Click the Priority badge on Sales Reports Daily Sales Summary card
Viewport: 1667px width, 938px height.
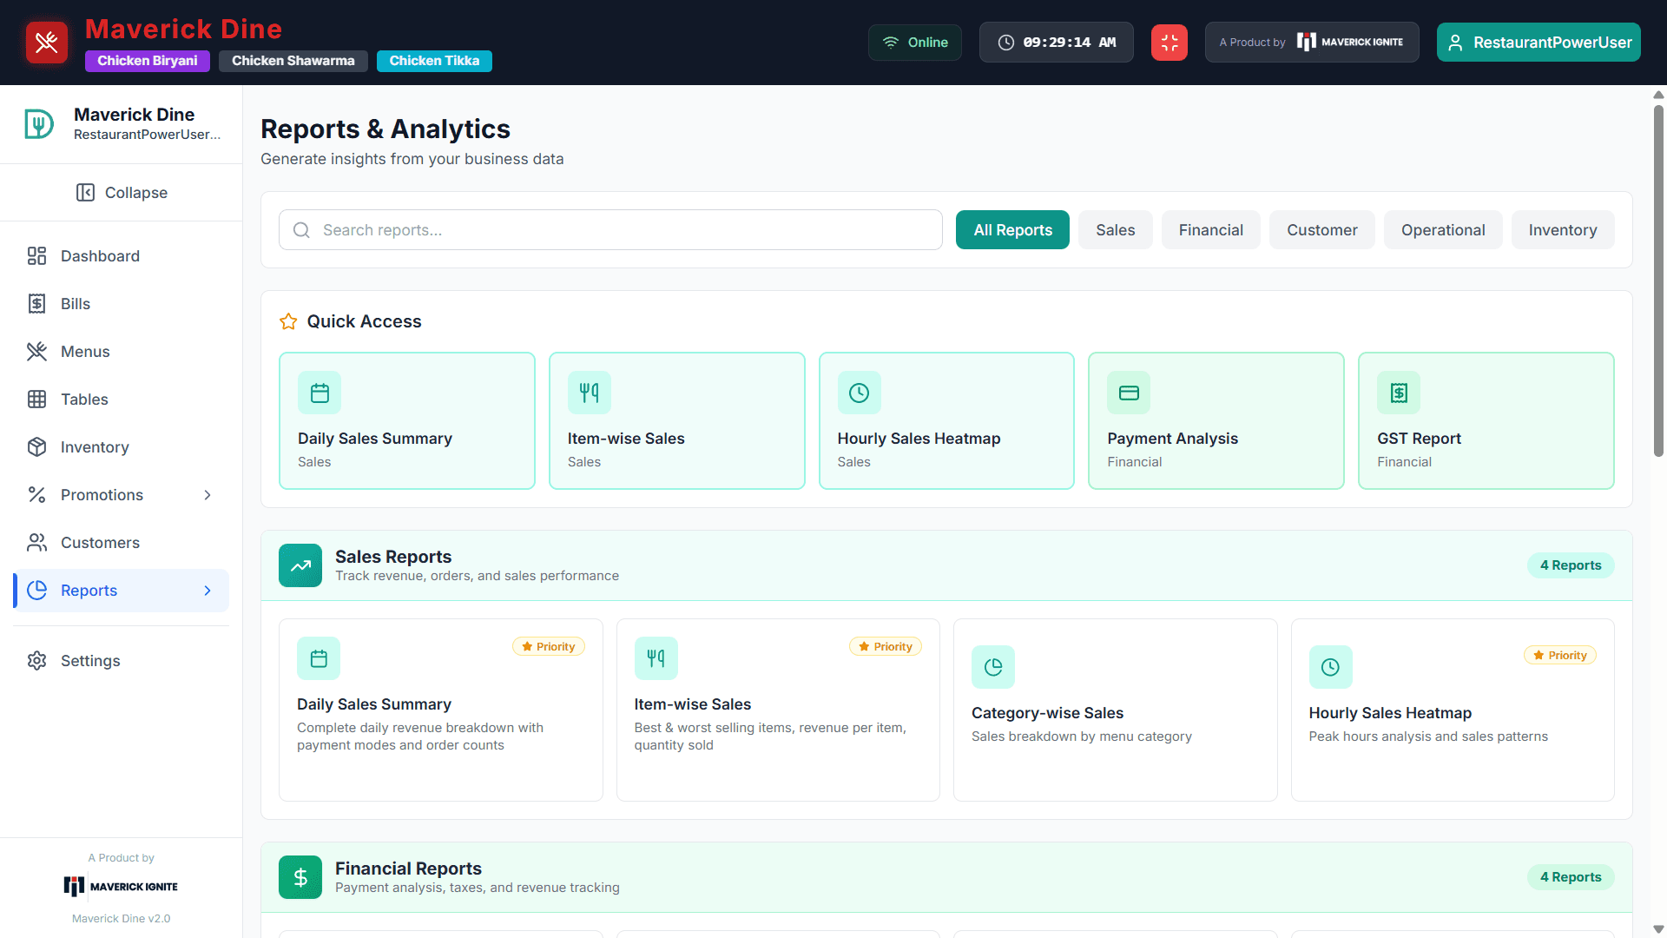(549, 646)
